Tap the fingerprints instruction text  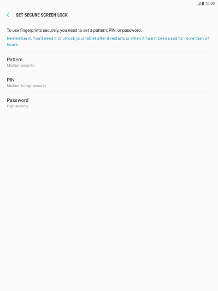tap(74, 30)
